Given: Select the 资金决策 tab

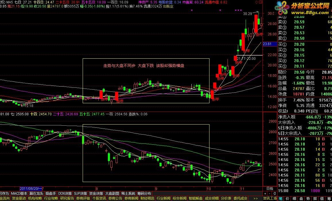Looking at the screenshot, I should (x=96, y=194).
